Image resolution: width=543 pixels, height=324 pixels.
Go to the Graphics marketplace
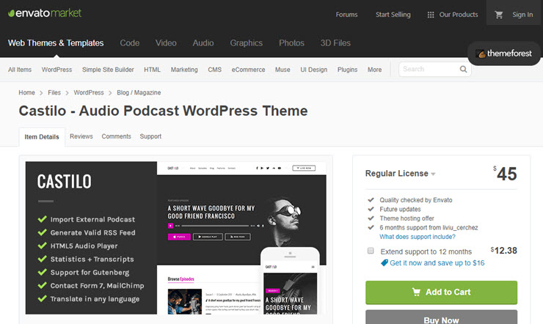click(x=247, y=43)
